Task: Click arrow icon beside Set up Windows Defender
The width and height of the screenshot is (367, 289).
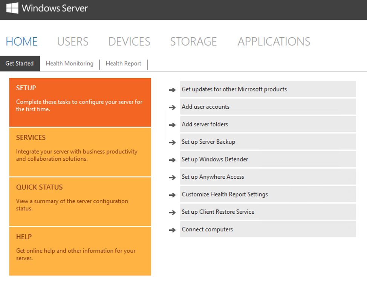Action: pyautogui.click(x=172, y=160)
